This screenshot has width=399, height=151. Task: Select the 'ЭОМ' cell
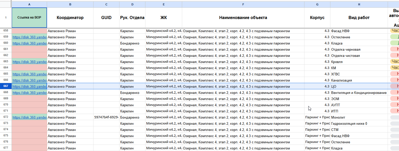(x=359, y=99)
